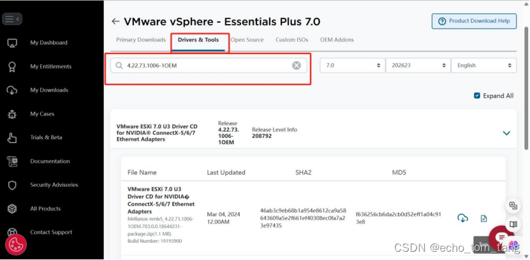The image size is (530, 260).
Task: Open Documentation section
Action: click(50, 161)
